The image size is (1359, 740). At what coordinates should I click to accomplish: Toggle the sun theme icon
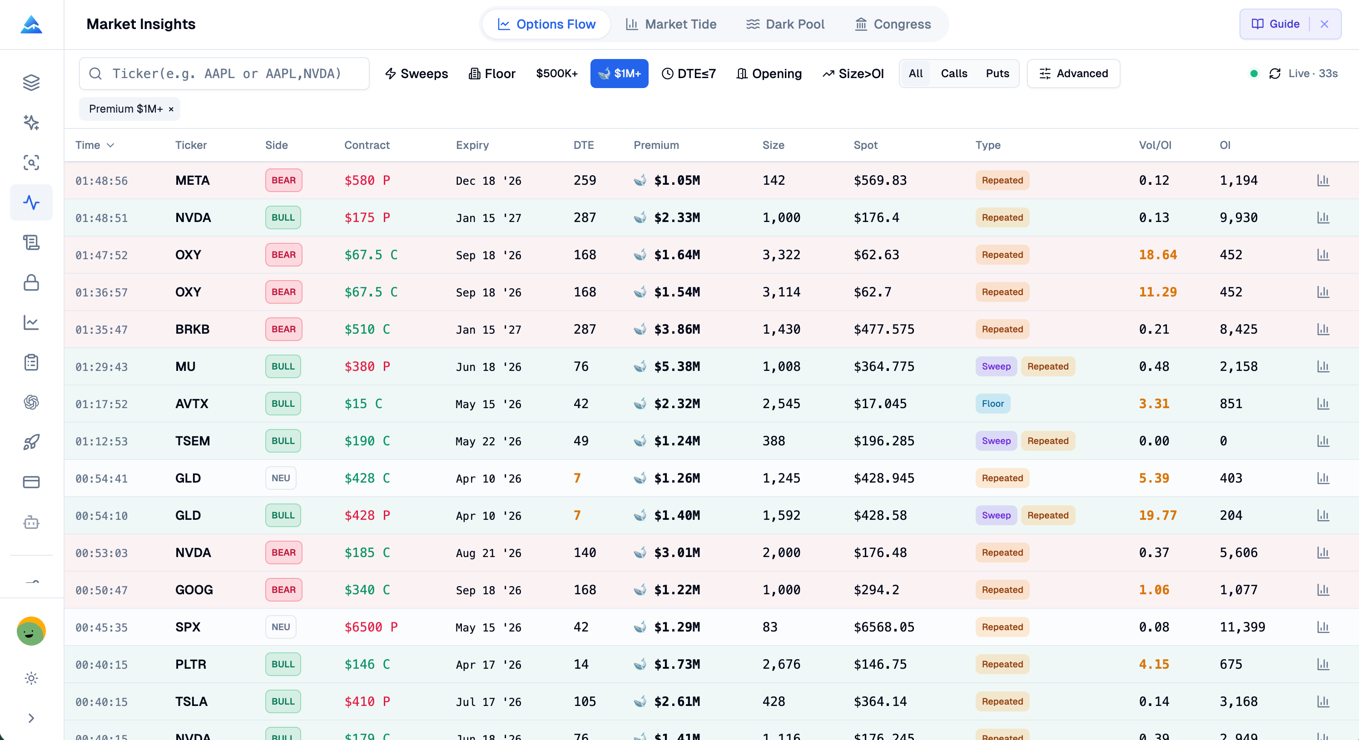coord(31,678)
